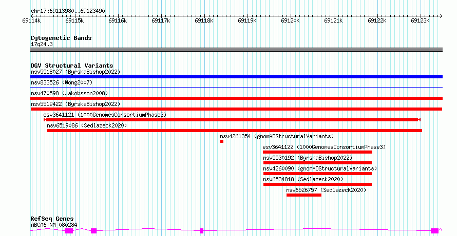Image resolution: width=457 pixels, height=236 pixels.
Task: Click the nsv6519086 red variant bar
Action: pos(235,131)
